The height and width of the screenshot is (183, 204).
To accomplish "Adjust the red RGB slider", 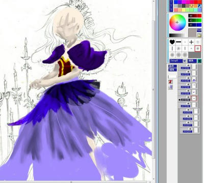I will tap(195, 16).
